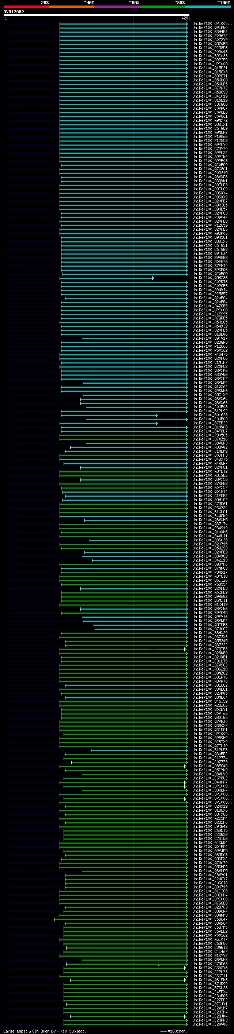
Task: Select hit label UniRef100_A7UAC7
Action: (x=210, y=629)
